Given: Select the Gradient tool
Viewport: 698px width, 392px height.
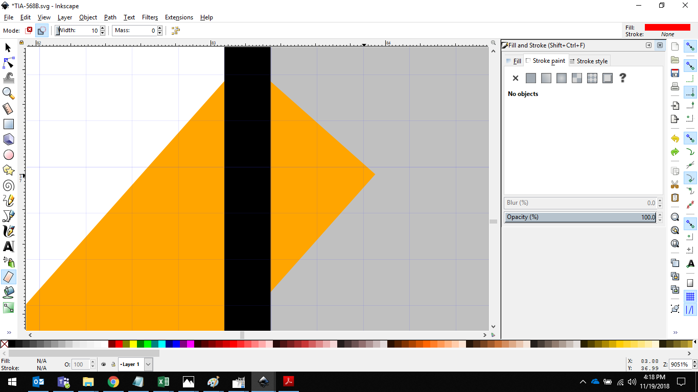Looking at the screenshot, I should click(9, 308).
